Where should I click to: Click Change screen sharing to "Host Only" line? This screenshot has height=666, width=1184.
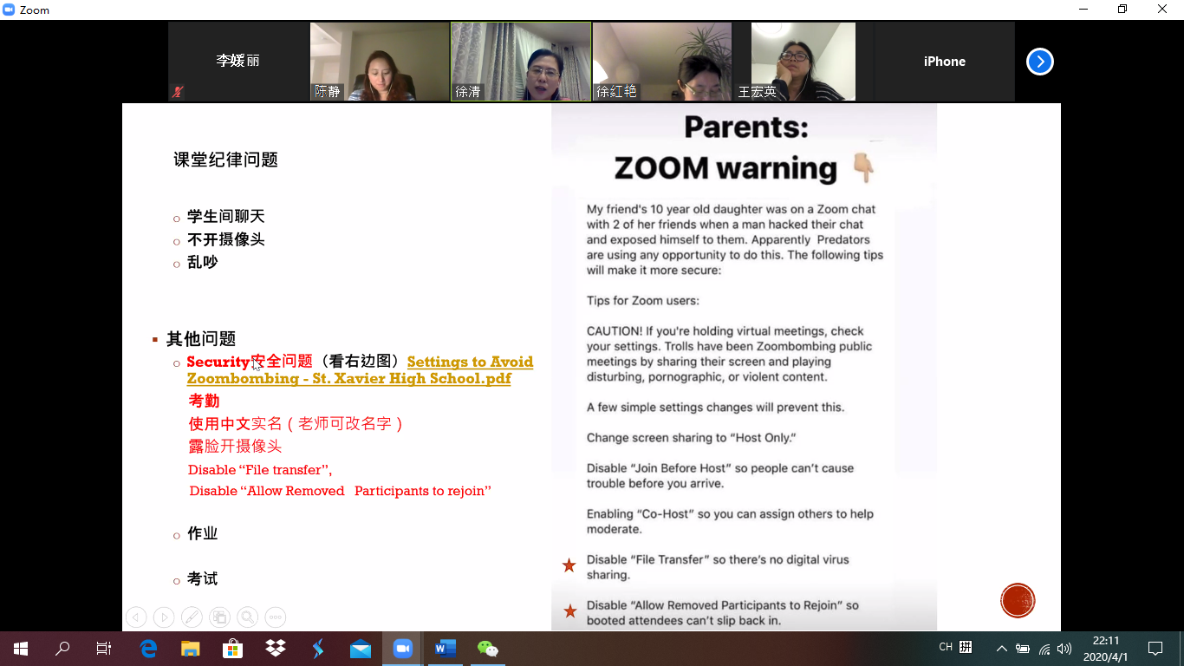[x=691, y=438]
